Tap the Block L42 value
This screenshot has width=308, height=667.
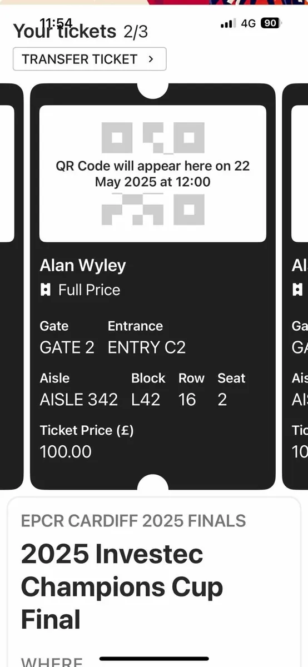point(146,400)
